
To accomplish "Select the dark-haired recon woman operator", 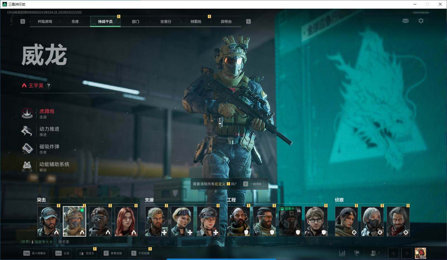I will pyautogui.click(x=346, y=222).
